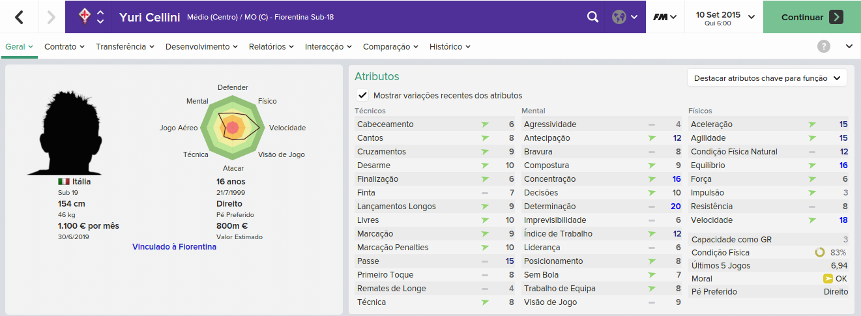Open Destacar atributos chave para função dropdown
Viewport: 861px width, 316px height.
click(767, 78)
